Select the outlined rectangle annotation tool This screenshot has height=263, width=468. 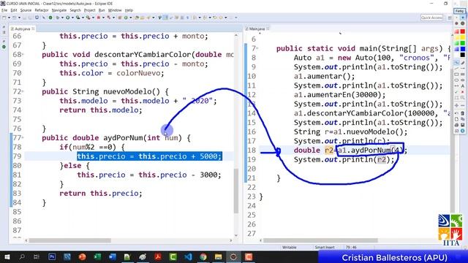456,74
